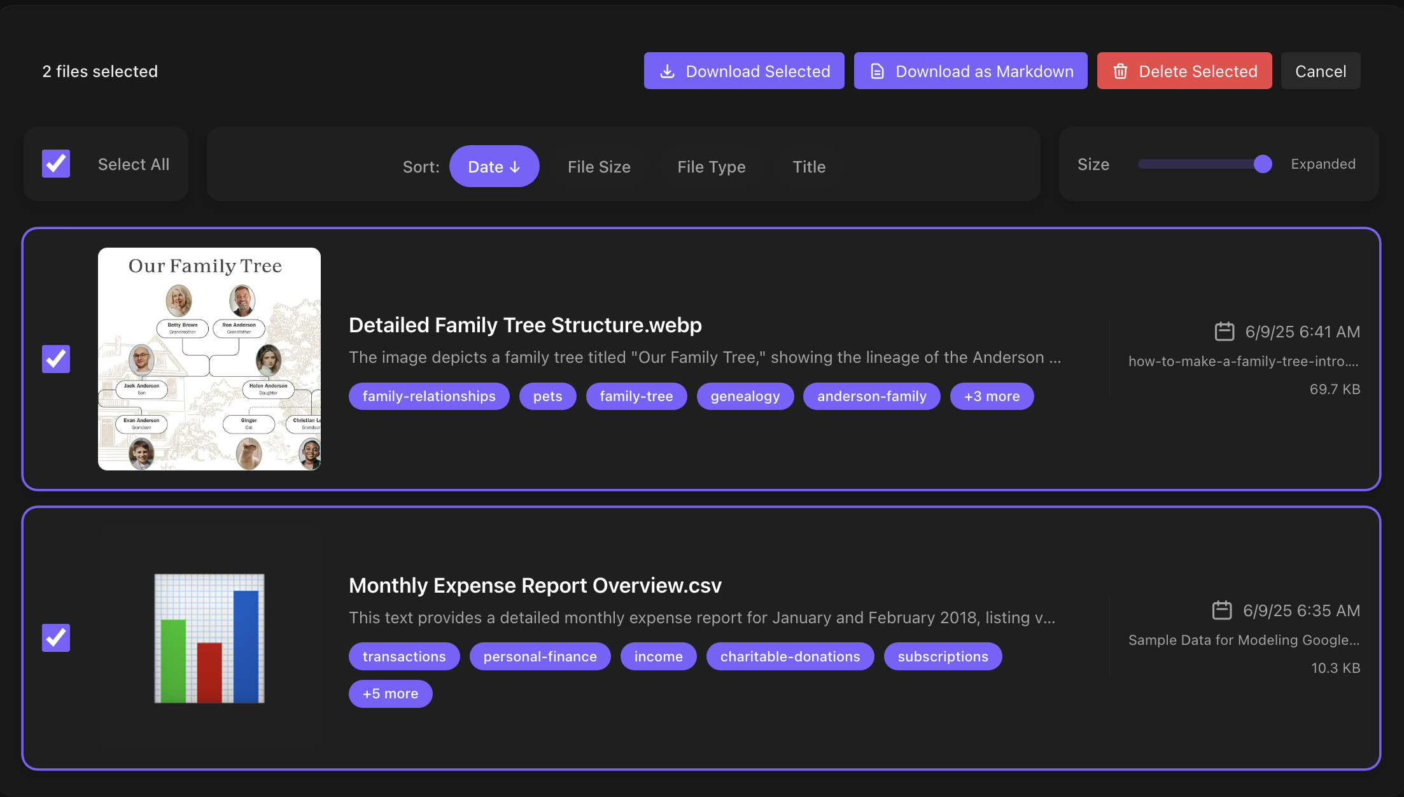The image size is (1404, 797).
Task: Click the trash icon in Delete Selected
Action: 1120,71
